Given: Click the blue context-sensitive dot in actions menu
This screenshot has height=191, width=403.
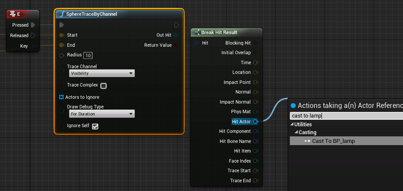Looking at the screenshot, I should 293,105.
